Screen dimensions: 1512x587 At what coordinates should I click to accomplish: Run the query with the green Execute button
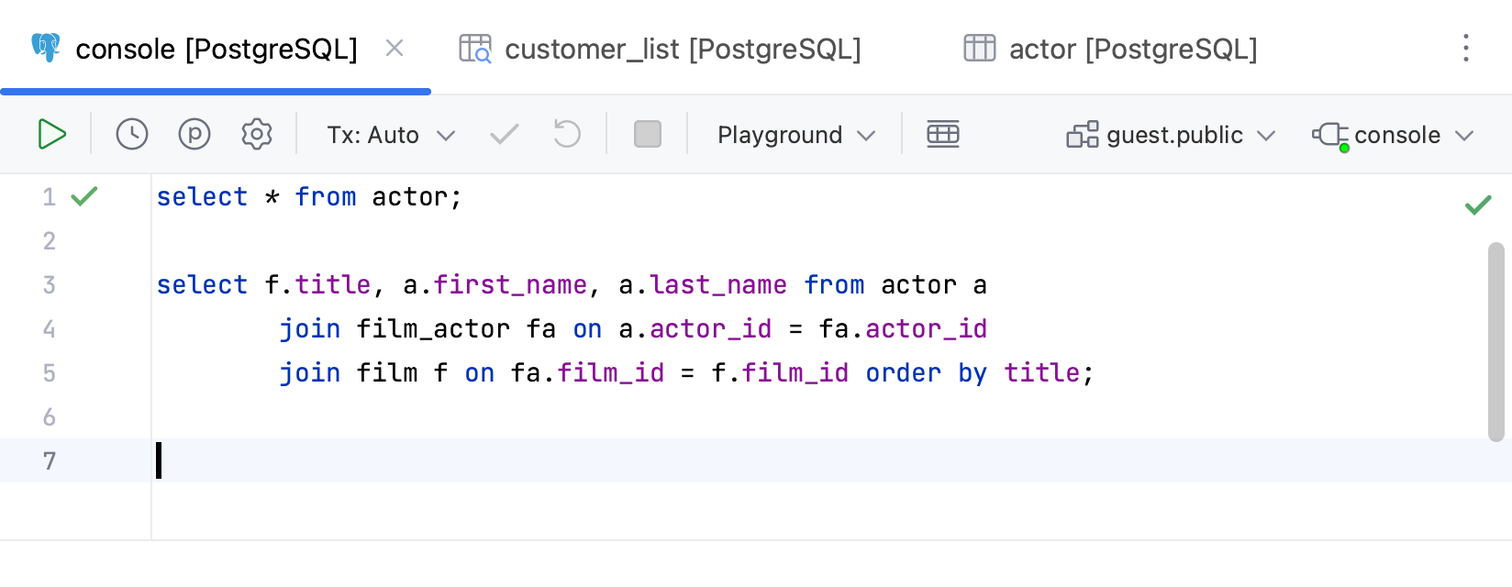tap(51, 135)
